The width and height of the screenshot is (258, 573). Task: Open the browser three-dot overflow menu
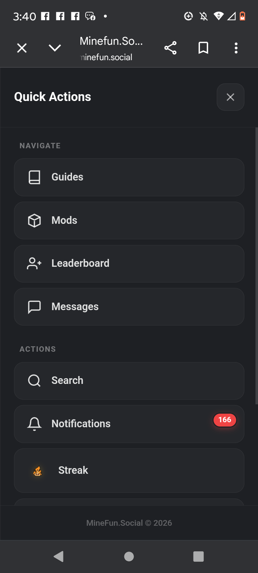[236, 48]
